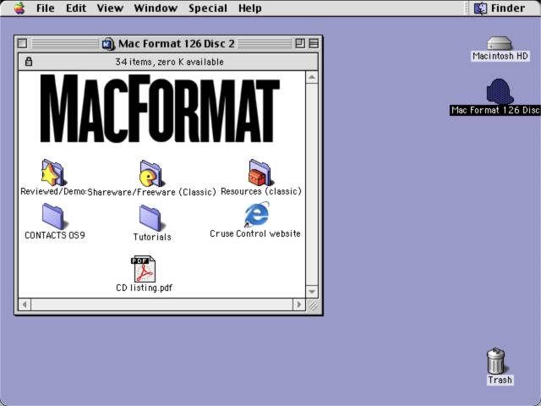Click the Cruse Control website Internet Explorer icon
Image resolution: width=541 pixels, height=406 pixels.
pos(256,215)
